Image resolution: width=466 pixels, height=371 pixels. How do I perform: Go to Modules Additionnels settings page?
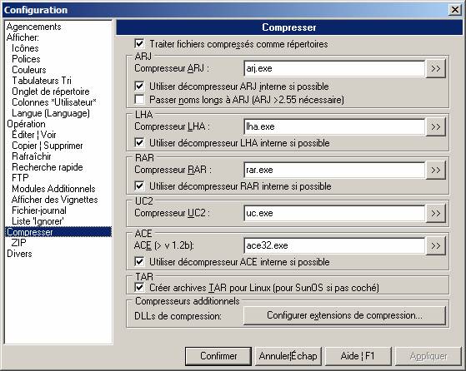(53, 189)
